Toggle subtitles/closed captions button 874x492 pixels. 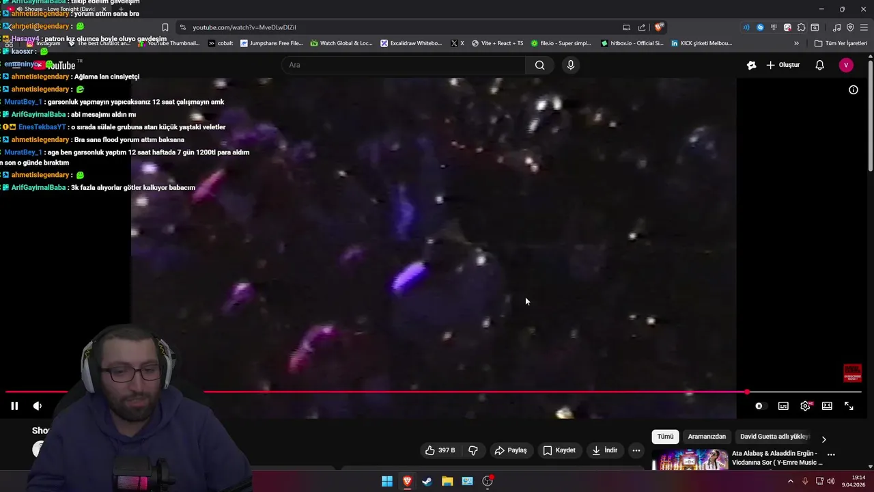(x=783, y=406)
